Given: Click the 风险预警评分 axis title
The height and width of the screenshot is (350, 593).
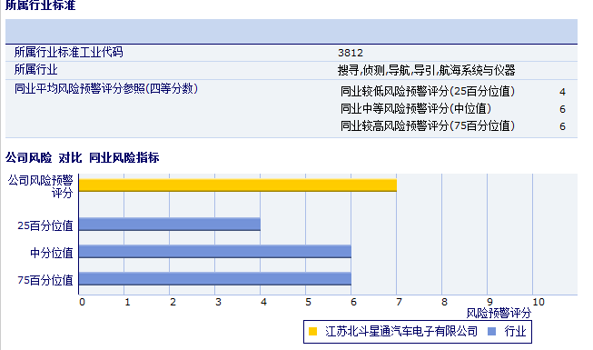Looking at the screenshot, I should point(499,314).
